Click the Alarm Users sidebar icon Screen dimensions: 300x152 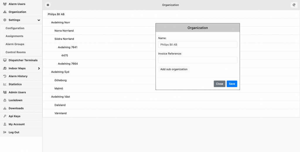tap(5, 4)
